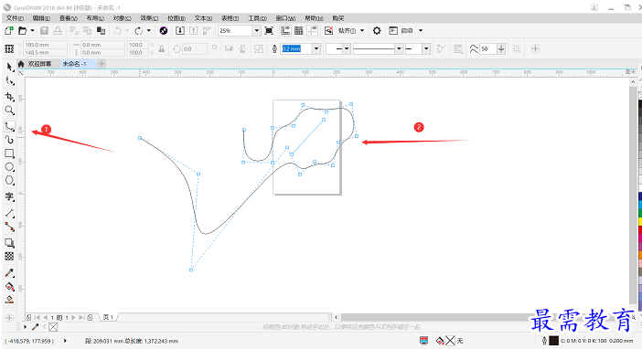
Task: Select the Drop Shadow tool
Action: coord(9,243)
